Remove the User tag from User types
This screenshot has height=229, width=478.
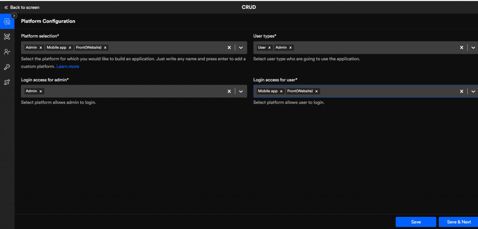(269, 48)
